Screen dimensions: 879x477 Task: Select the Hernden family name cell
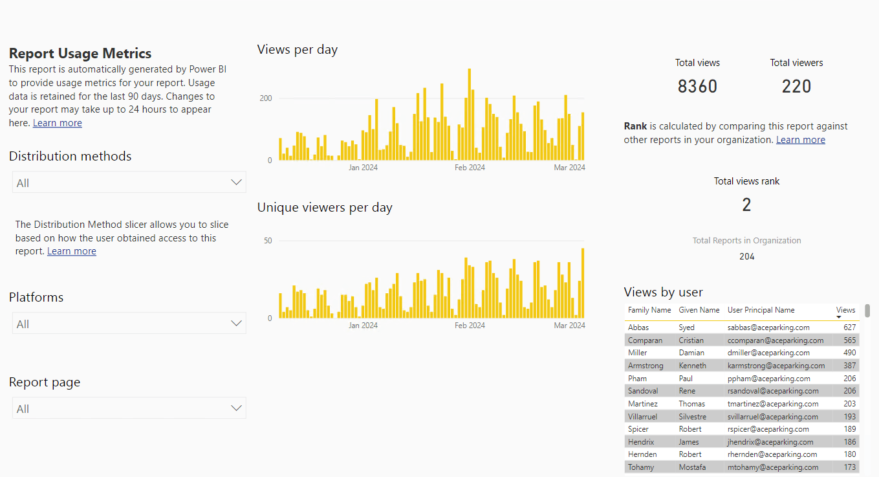[x=642, y=454]
